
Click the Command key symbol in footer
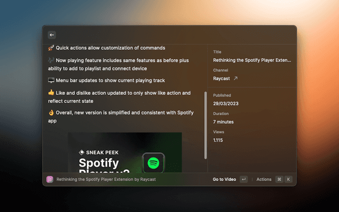[x=279, y=180]
